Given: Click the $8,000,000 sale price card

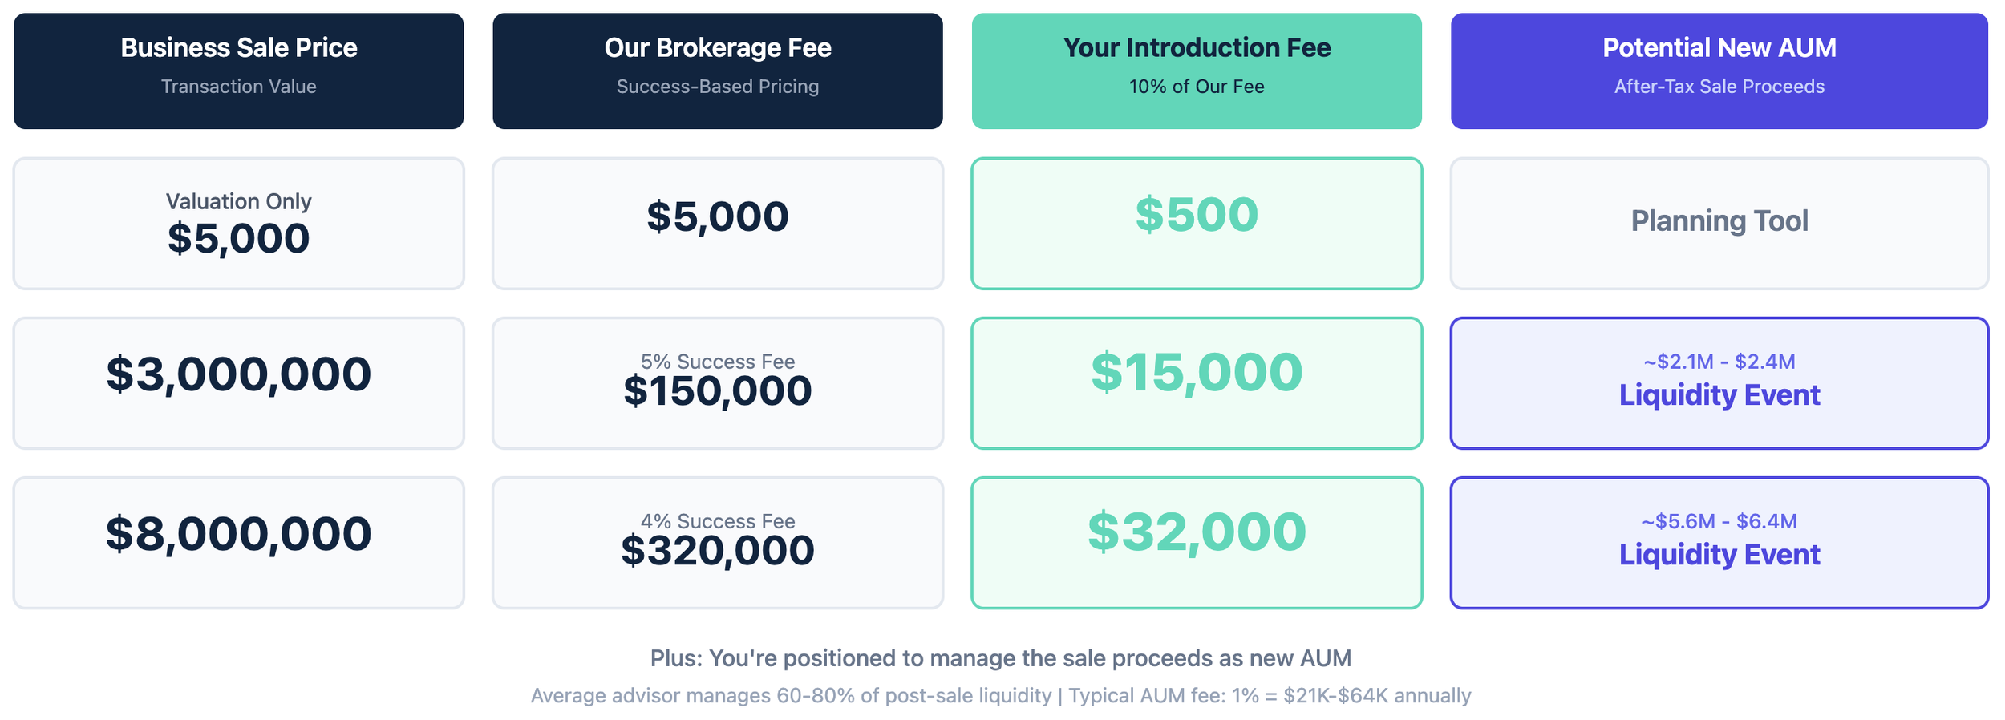Looking at the screenshot, I should click(238, 543).
